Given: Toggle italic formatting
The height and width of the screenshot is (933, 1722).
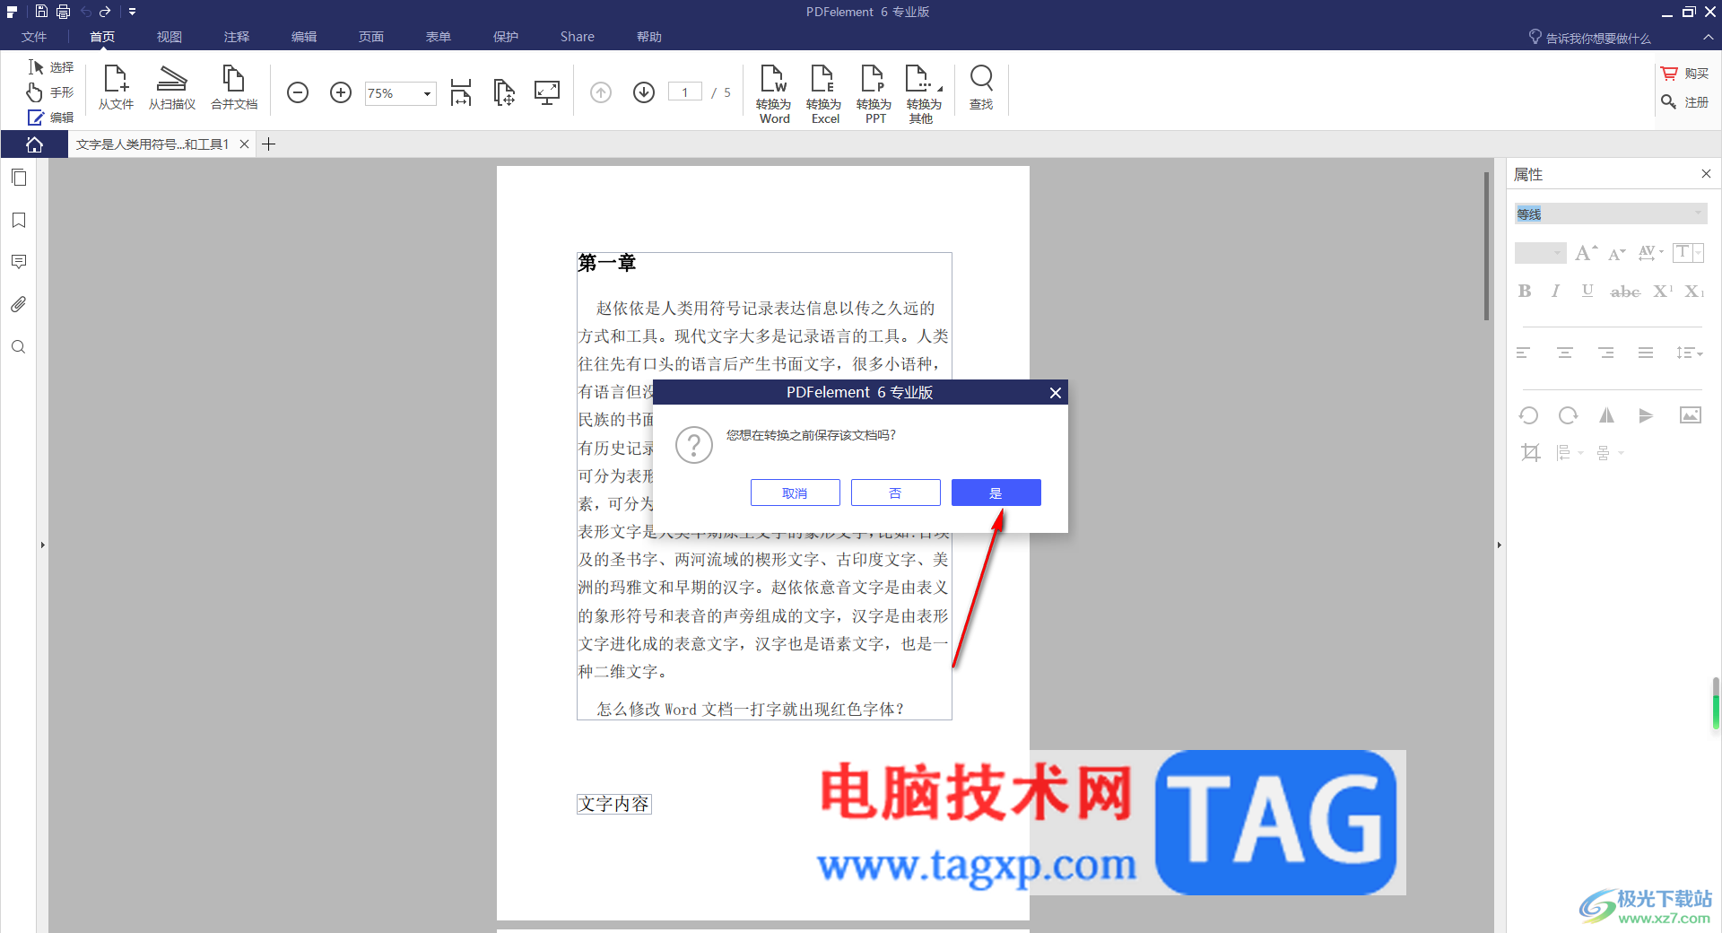Looking at the screenshot, I should (x=1556, y=291).
